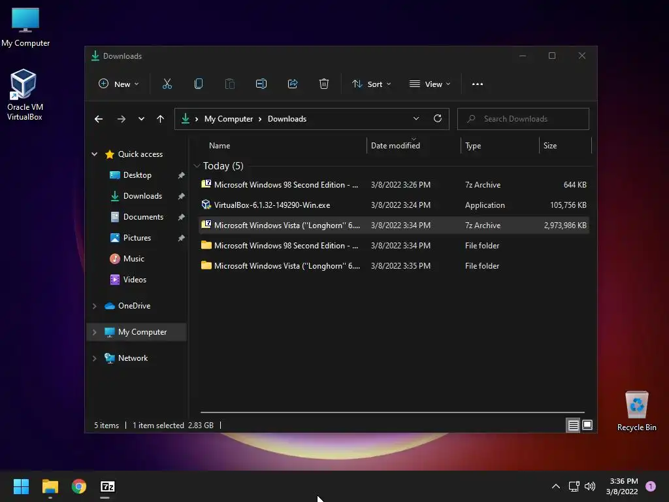The height and width of the screenshot is (502, 669).
Task: Click the Search Downloads box
Action: pos(523,119)
